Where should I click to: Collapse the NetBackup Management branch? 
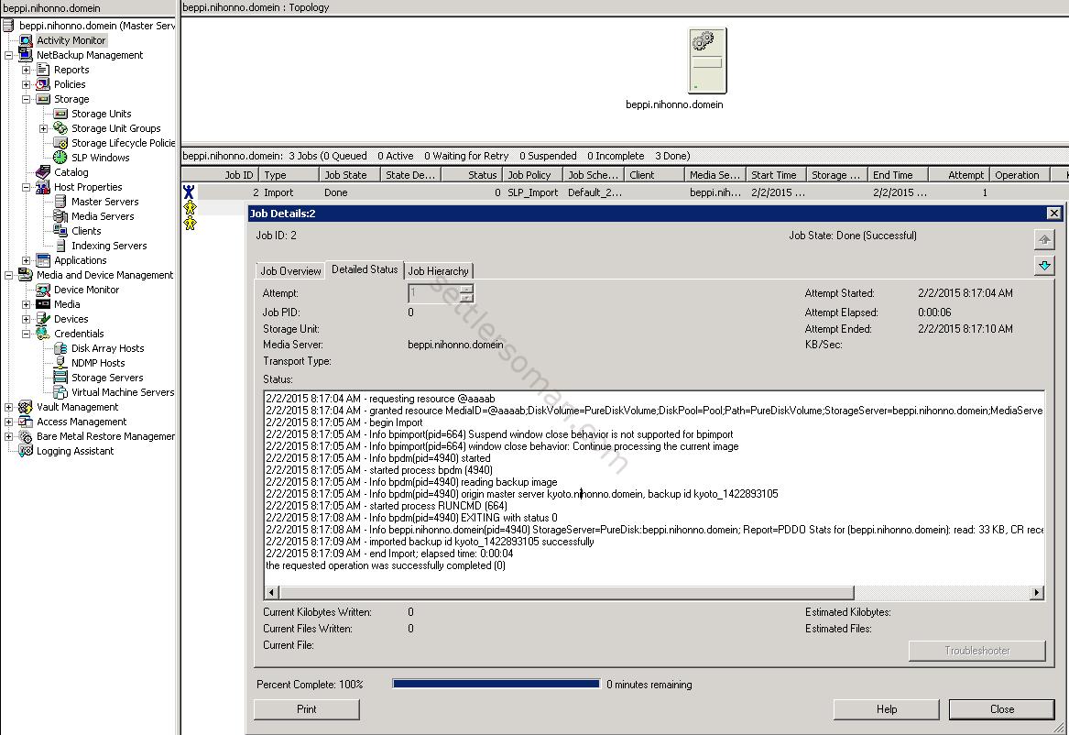pos(7,54)
